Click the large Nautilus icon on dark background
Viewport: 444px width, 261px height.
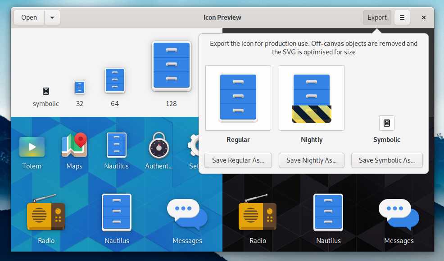click(328, 212)
